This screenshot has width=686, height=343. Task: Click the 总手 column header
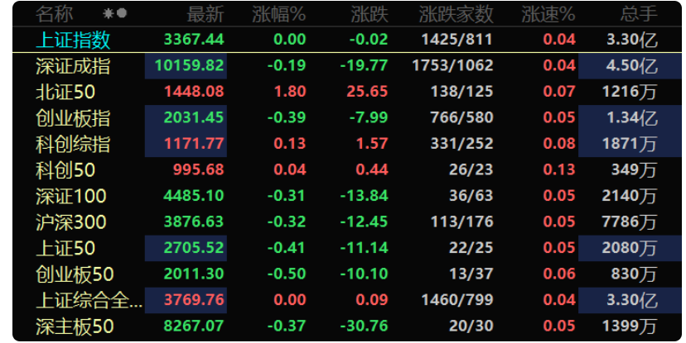[x=639, y=14]
